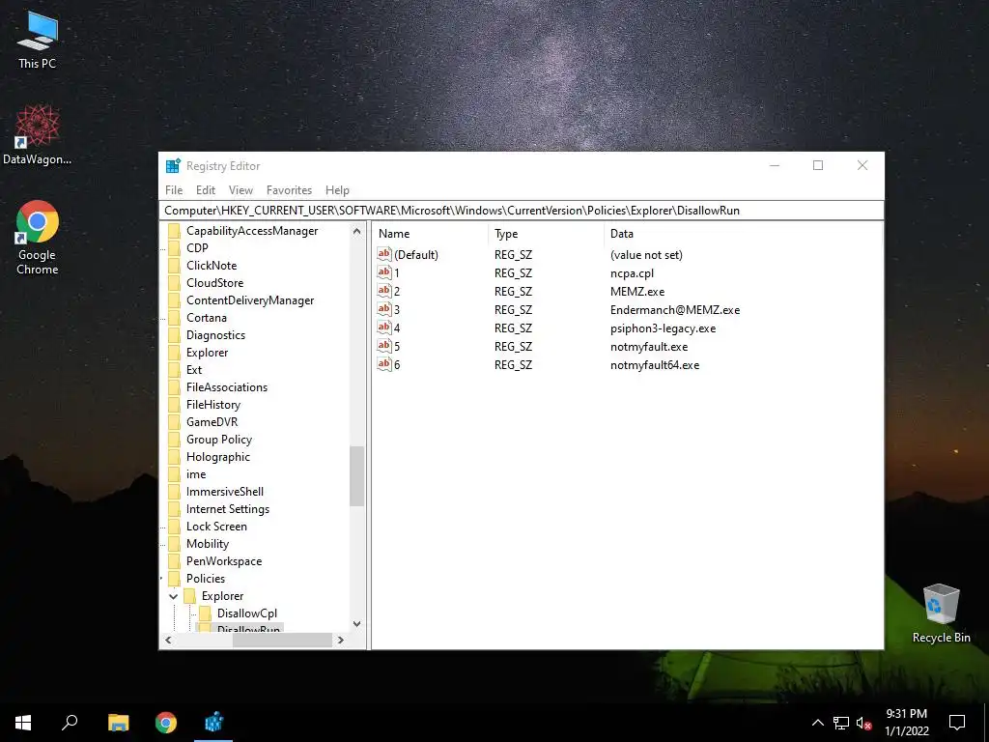Open the Google Chrome desktop shortcut

[x=38, y=238]
